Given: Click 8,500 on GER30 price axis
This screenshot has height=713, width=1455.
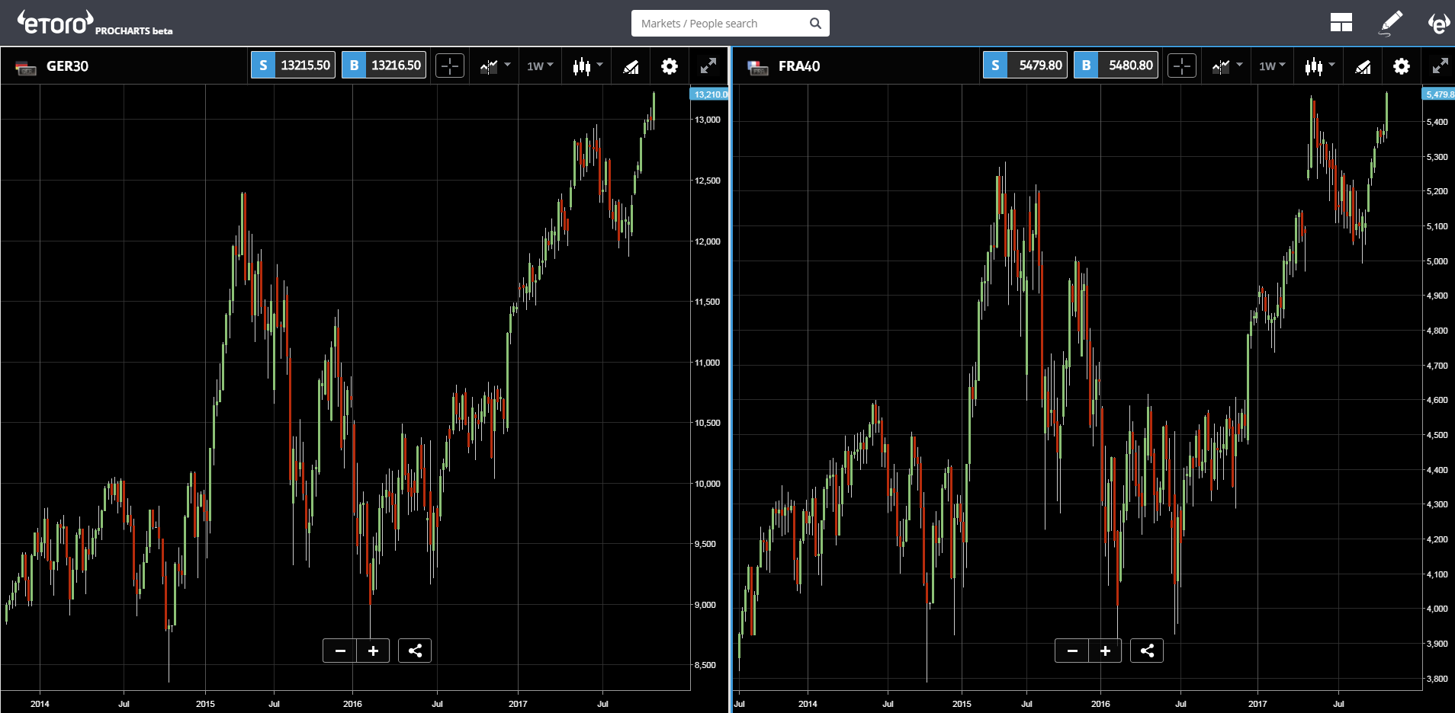Looking at the screenshot, I should (705, 665).
